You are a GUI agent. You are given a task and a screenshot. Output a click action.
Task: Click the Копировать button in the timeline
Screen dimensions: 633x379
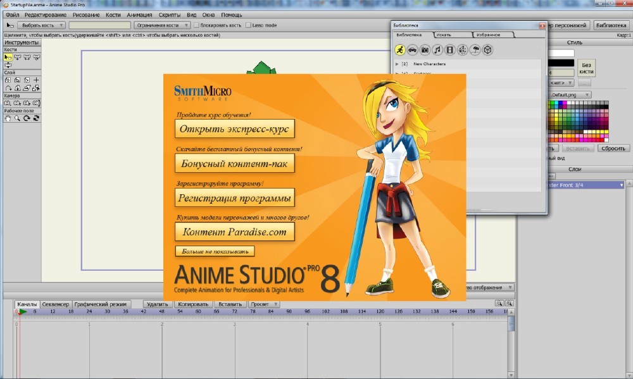(x=193, y=304)
